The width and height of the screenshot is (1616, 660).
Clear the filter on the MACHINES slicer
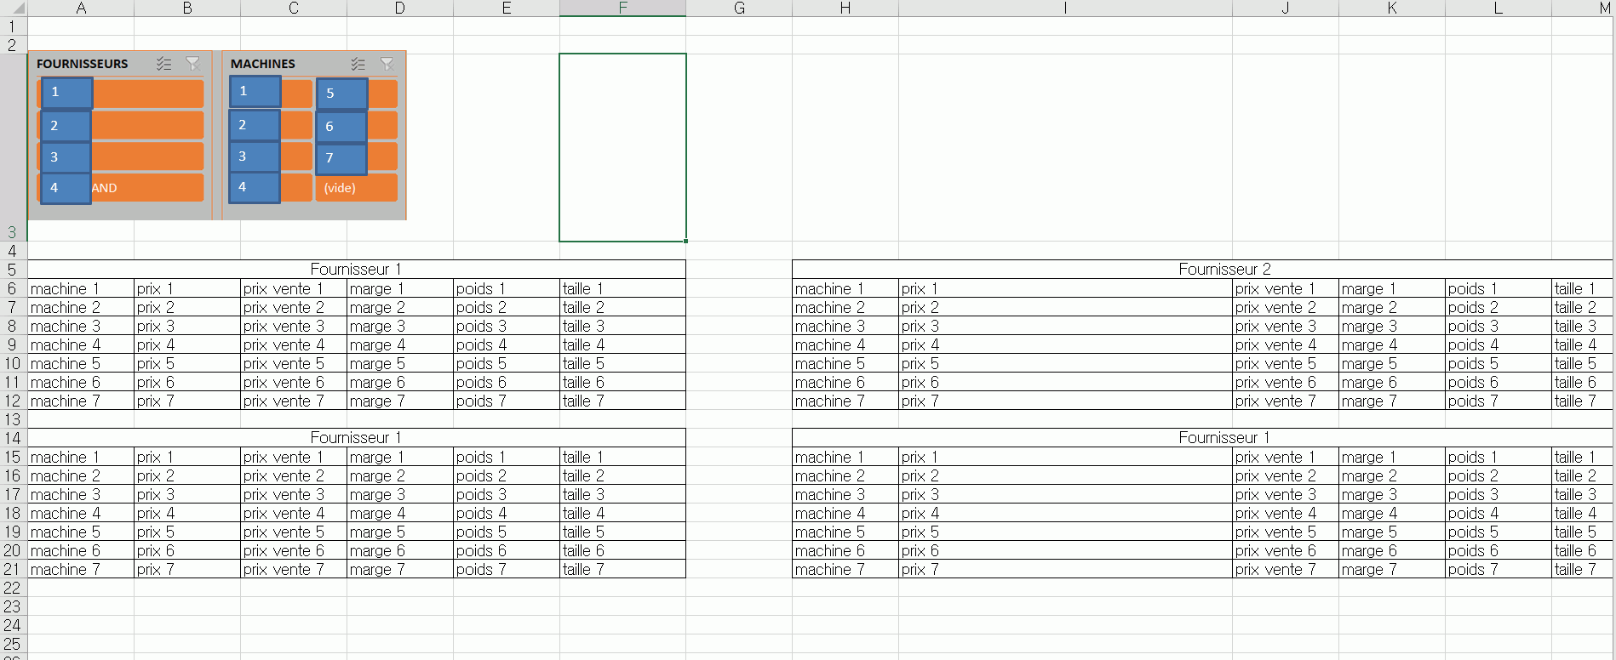[x=387, y=64]
